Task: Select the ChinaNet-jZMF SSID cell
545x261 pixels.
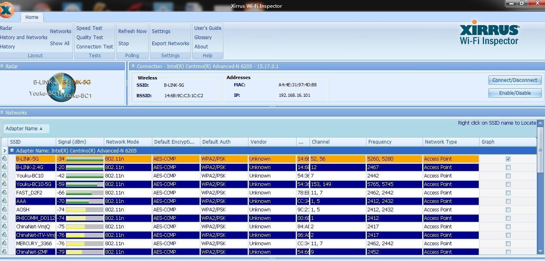Action: click(35, 252)
